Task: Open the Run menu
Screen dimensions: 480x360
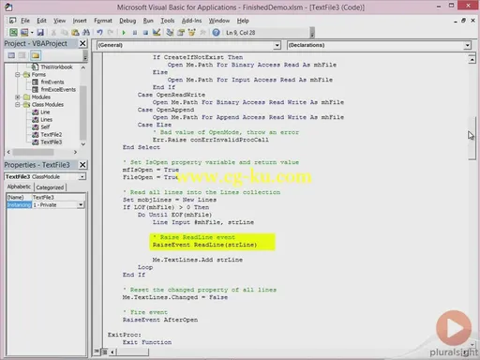Action: click(148, 21)
